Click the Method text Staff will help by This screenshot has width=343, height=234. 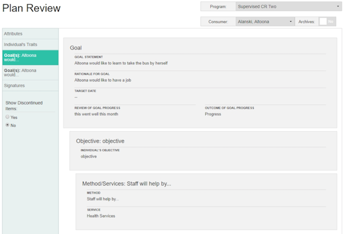(102, 199)
